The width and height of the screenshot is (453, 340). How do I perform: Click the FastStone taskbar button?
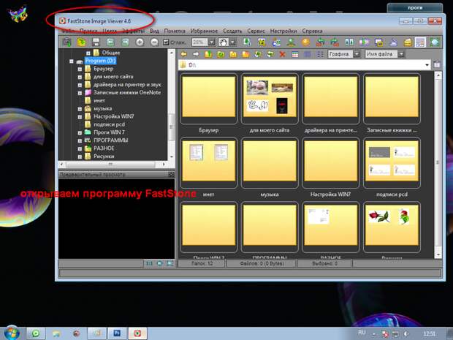pyautogui.click(x=137, y=333)
